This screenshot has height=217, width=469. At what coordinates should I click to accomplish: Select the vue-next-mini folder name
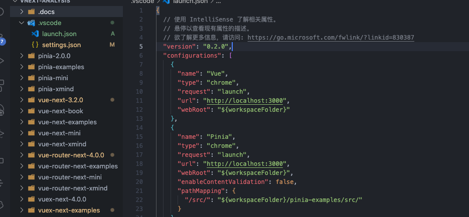coord(59,133)
